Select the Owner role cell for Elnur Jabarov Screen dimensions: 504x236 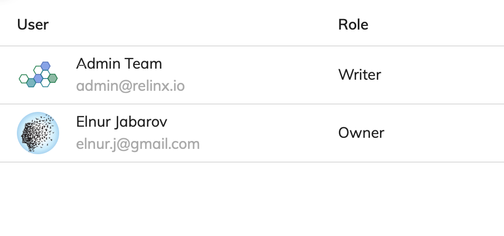pyautogui.click(x=361, y=133)
